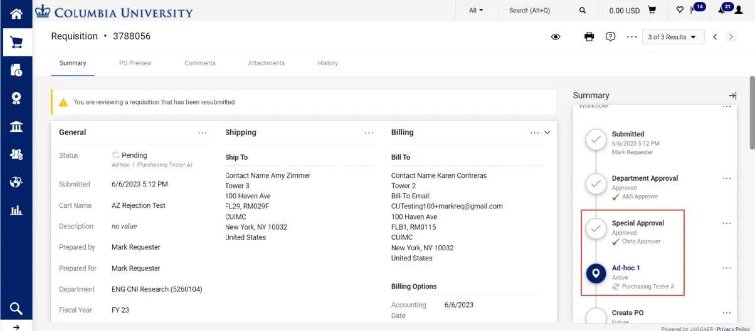Open the favorites heart icon

[680, 10]
